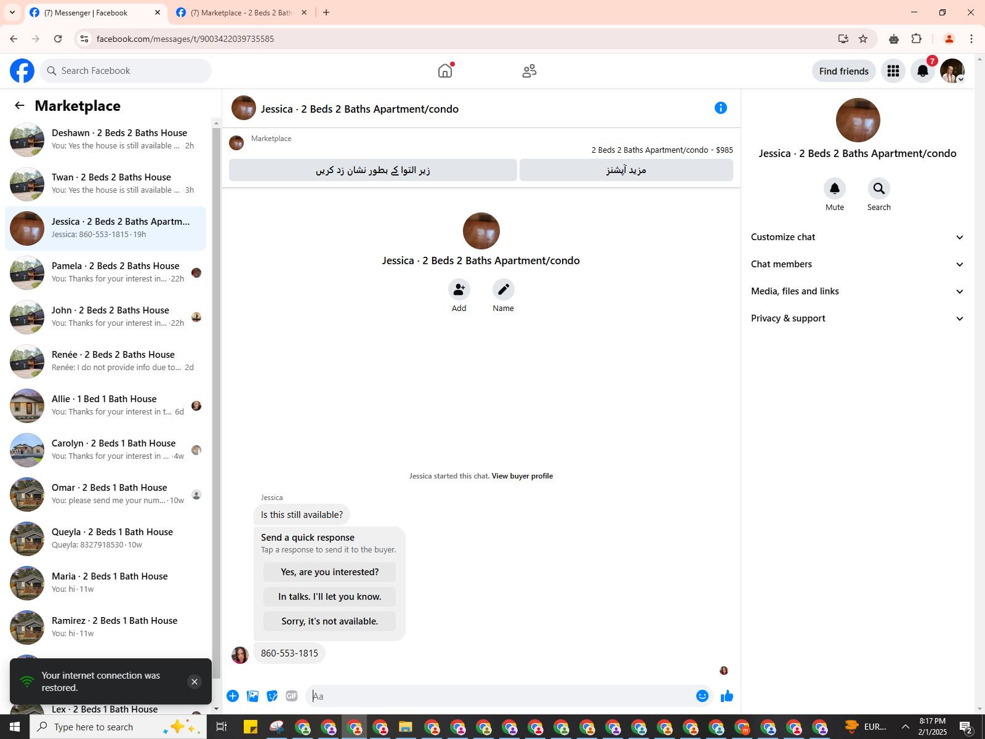Open the Queyla 2 Beds 1 Bath House chat
Screen dimensions: 985x739
tap(106, 539)
